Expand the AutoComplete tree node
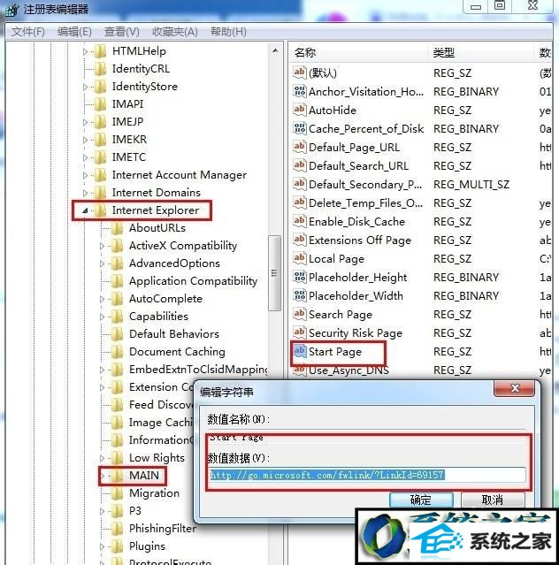Viewport: 559px width, 565px height. pos(102,299)
